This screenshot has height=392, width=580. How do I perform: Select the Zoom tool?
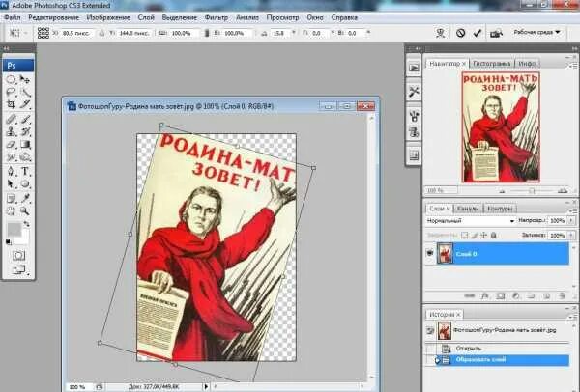pos(25,210)
